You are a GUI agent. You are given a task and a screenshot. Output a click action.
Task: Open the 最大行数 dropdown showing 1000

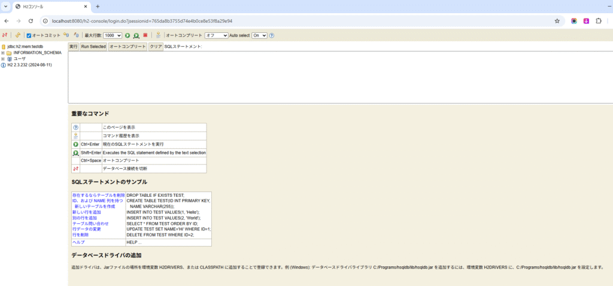click(113, 35)
